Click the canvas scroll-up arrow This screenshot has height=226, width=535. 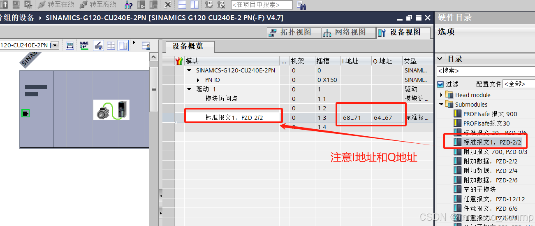(154, 57)
